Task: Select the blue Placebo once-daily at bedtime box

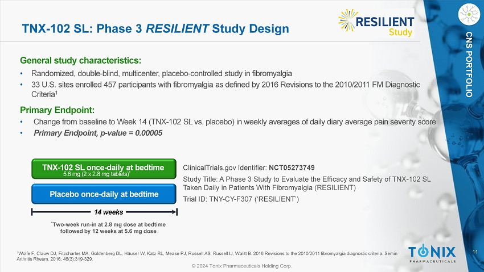Action: (x=103, y=194)
